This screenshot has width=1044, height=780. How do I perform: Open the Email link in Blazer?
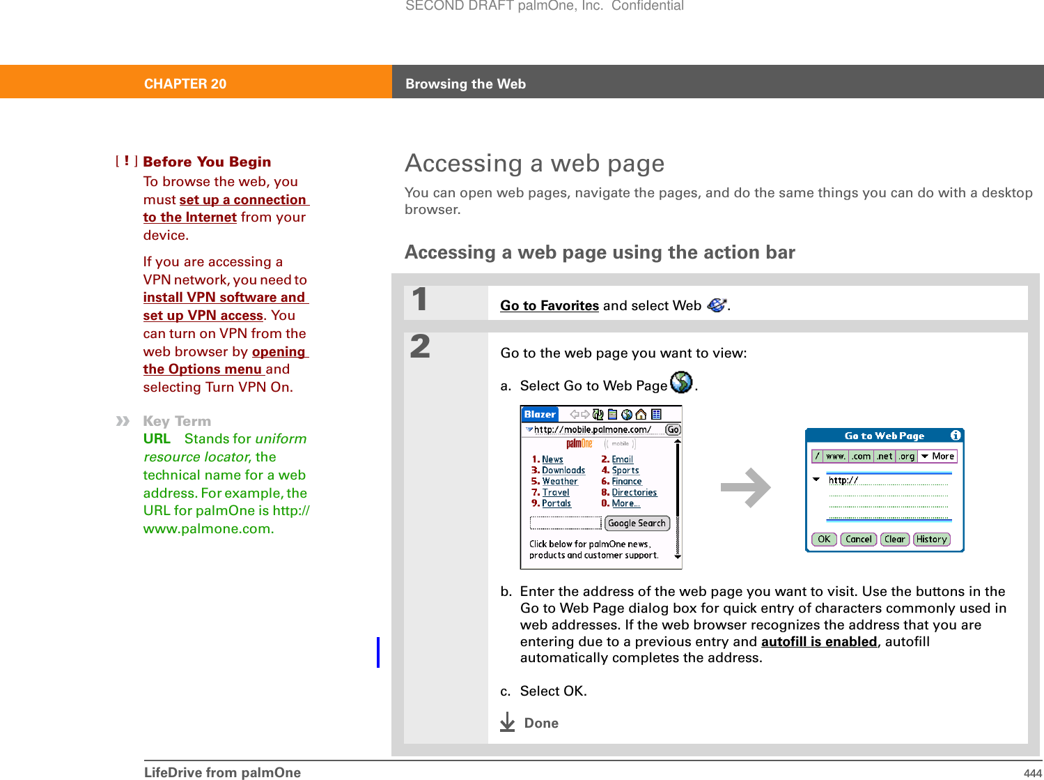click(623, 459)
